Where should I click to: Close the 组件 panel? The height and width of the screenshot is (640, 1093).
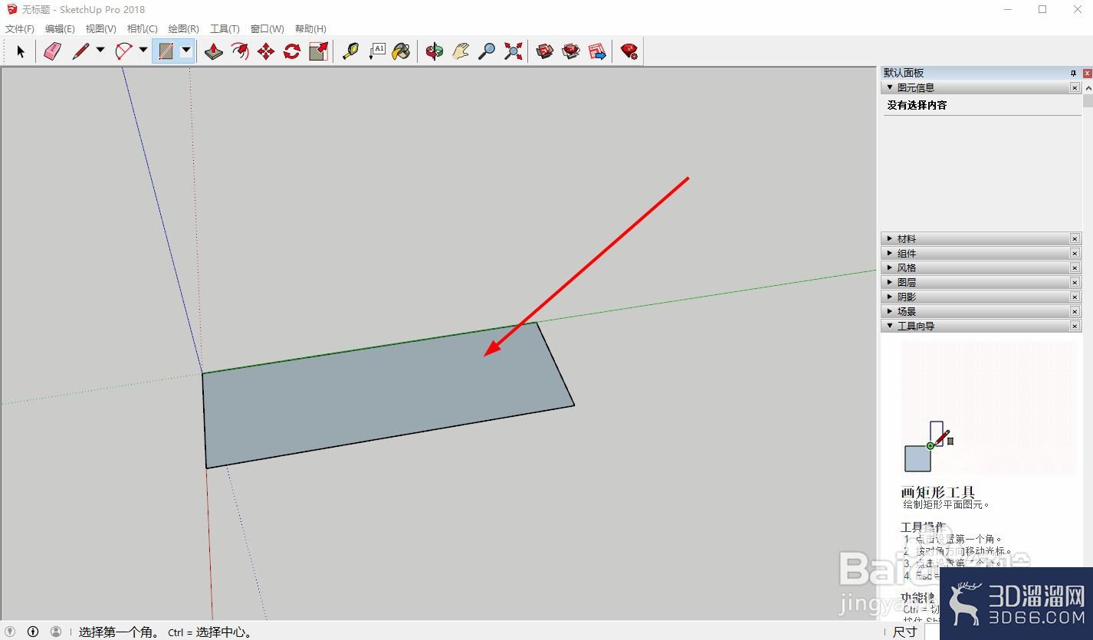(1075, 254)
